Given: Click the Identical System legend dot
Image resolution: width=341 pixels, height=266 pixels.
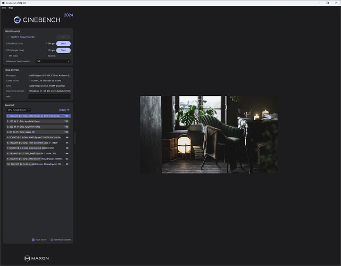Looking at the screenshot, I should coord(52,240).
